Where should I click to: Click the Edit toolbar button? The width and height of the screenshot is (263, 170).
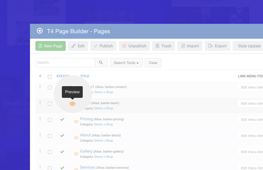click(78, 46)
